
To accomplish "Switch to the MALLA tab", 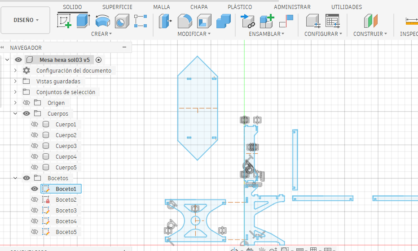I will pyautogui.click(x=162, y=7).
